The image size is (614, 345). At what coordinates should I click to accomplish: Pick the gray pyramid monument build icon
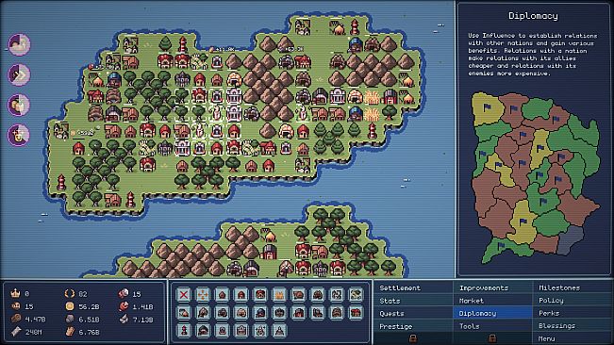tap(279, 331)
